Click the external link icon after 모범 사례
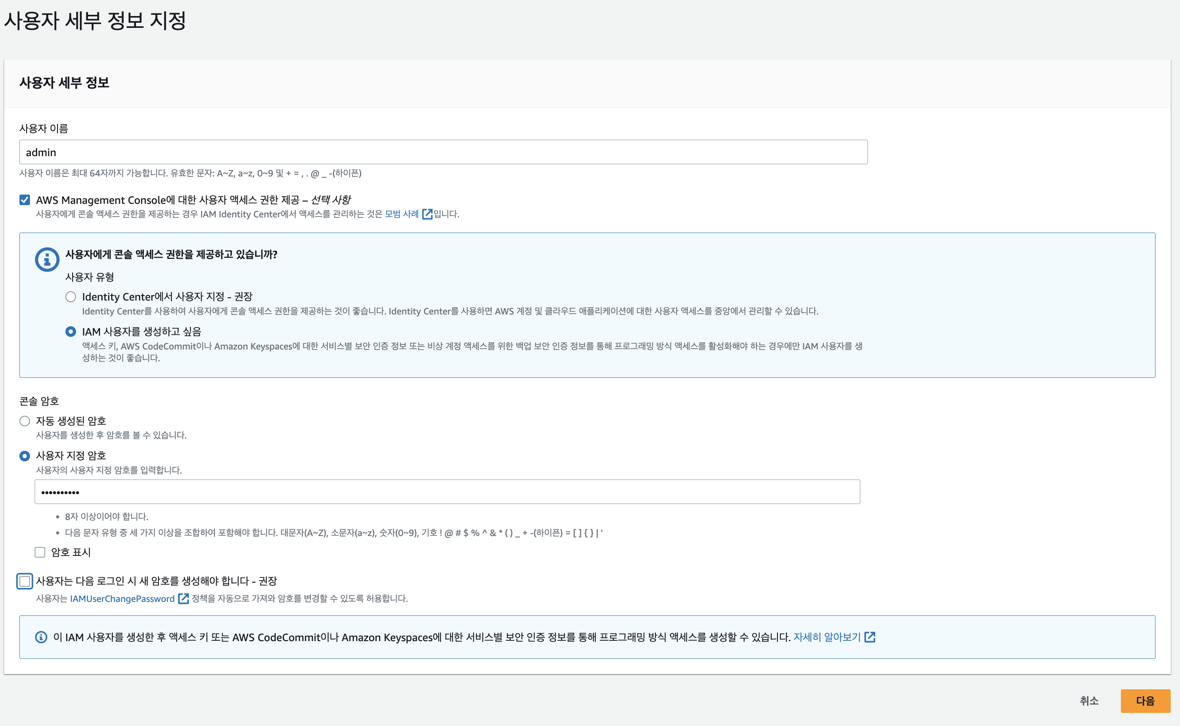Image resolution: width=1180 pixels, height=726 pixels. [x=427, y=214]
